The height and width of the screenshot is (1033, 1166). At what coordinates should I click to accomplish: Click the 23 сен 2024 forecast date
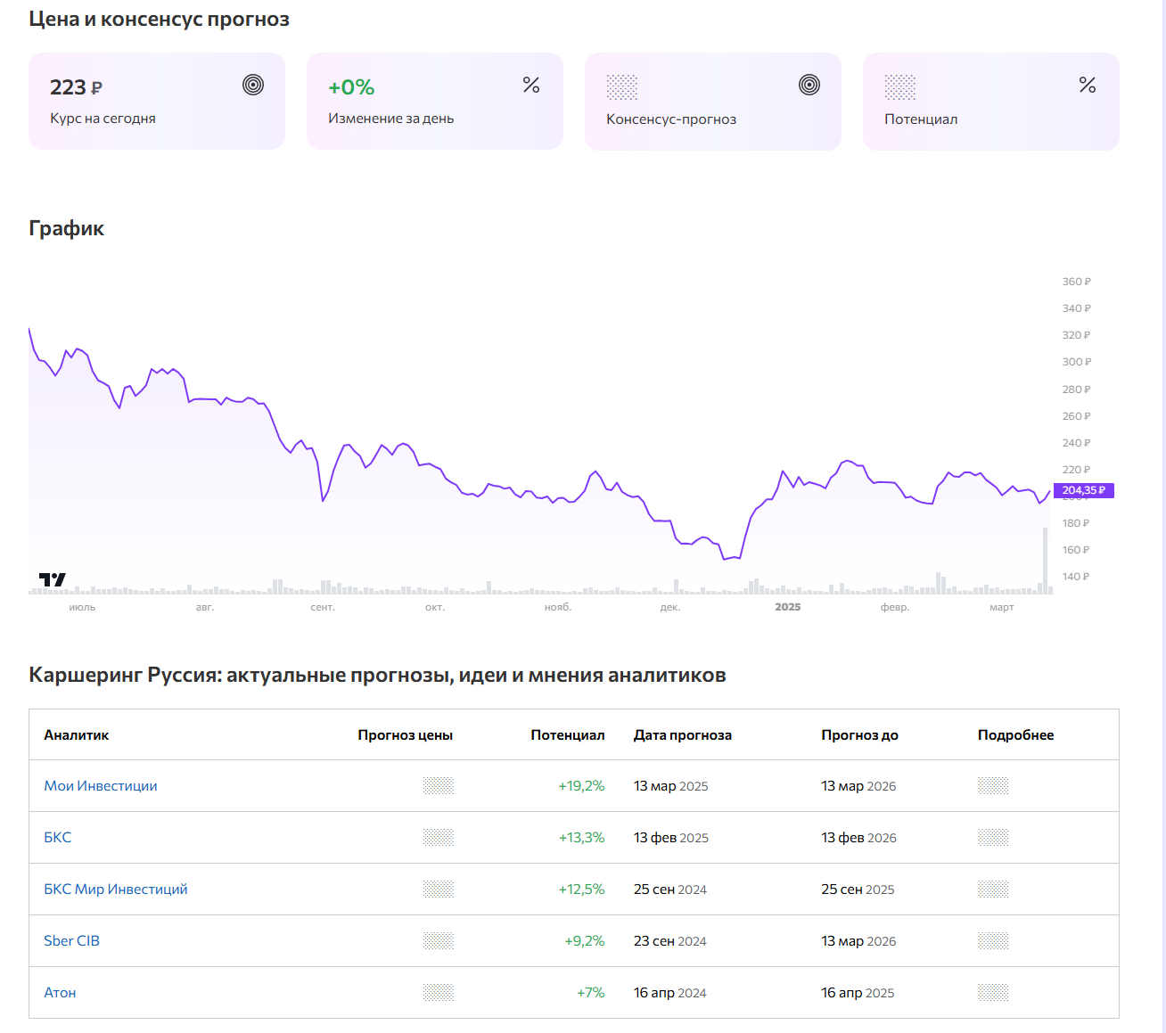(670, 941)
